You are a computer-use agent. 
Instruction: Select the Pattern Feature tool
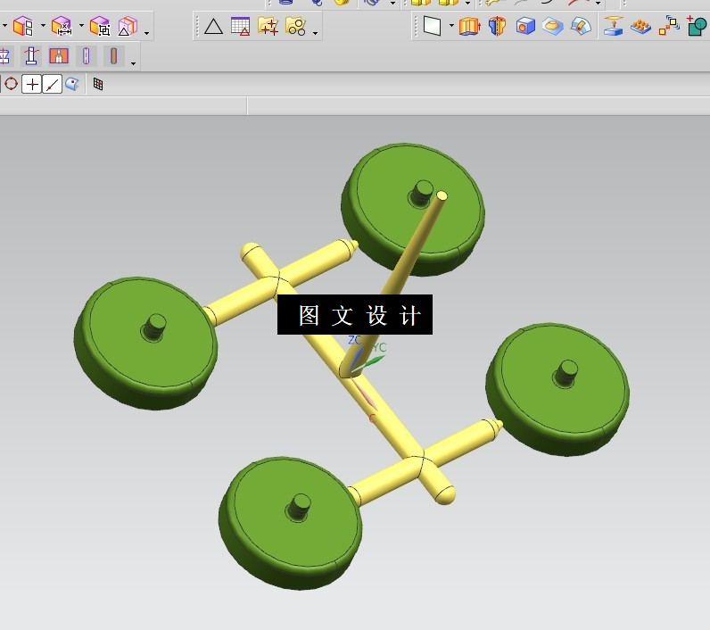[x=640, y=26]
